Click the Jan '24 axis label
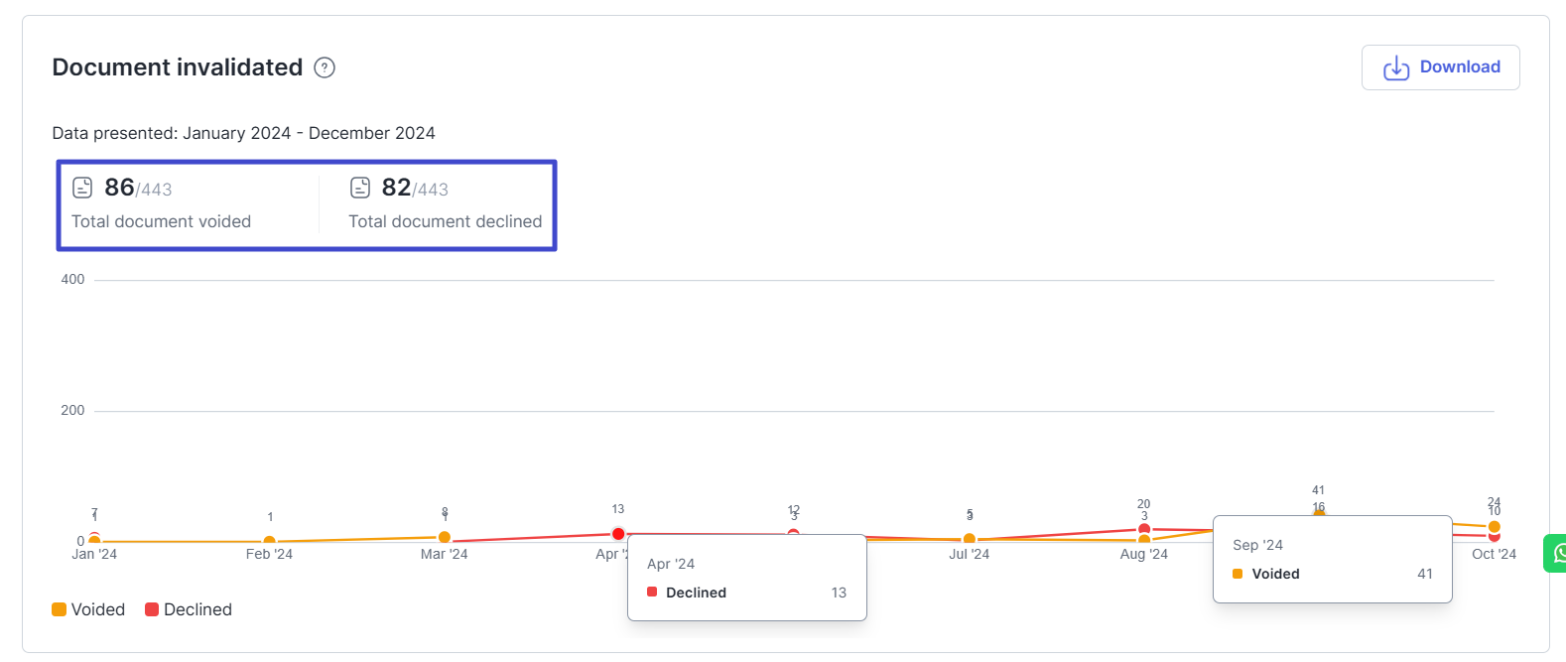1566x662 pixels. tap(94, 554)
